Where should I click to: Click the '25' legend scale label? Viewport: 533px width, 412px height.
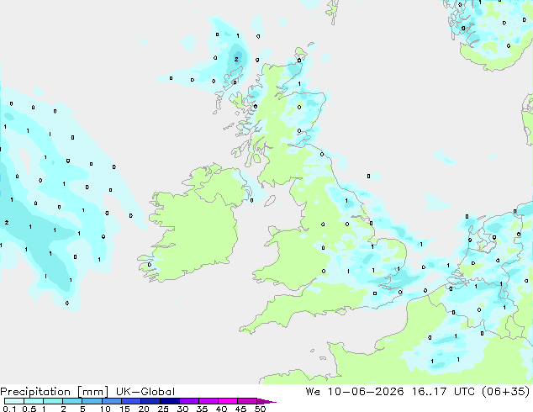(163, 409)
